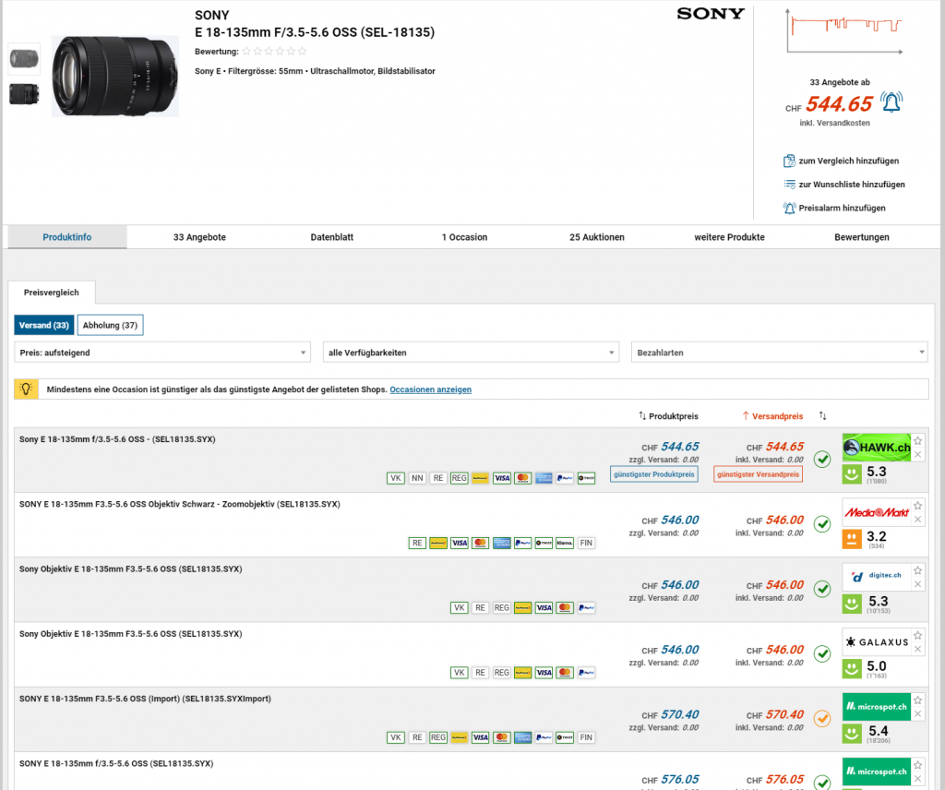
Task: Hide the MediaMarkt offer using its X icon
Action: tap(917, 520)
